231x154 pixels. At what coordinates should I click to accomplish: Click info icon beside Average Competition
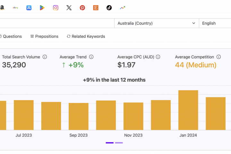tap(219, 57)
